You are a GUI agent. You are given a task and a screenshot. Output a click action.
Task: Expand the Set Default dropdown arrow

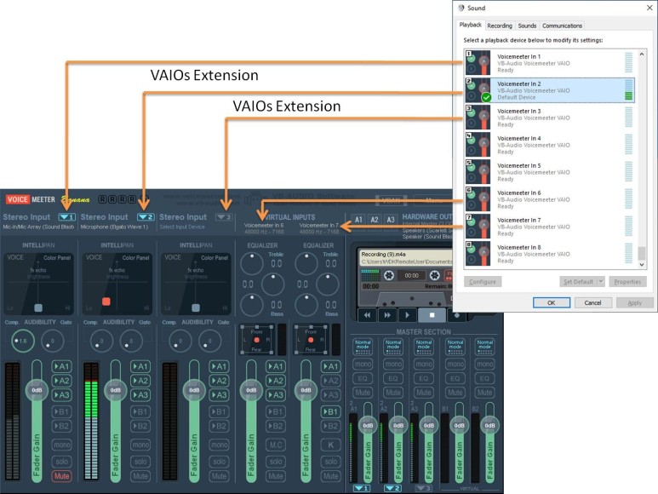[x=601, y=282]
